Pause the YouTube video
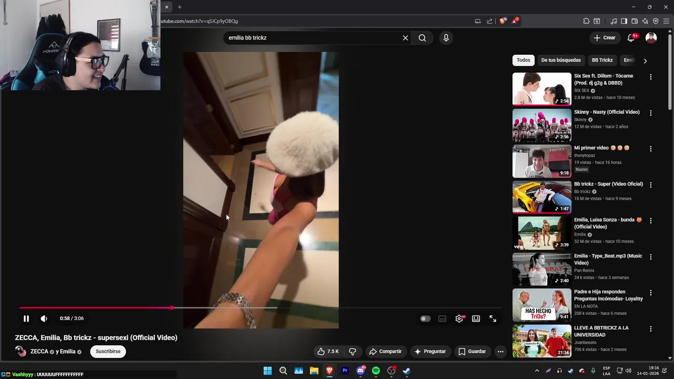Screen dimensions: 674x379 coord(26,318)
